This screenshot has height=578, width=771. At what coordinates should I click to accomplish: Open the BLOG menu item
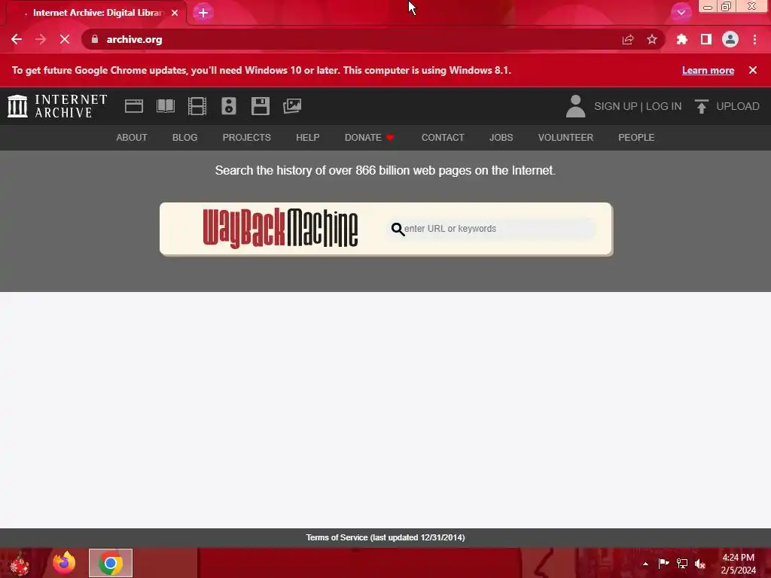point(185,138)
